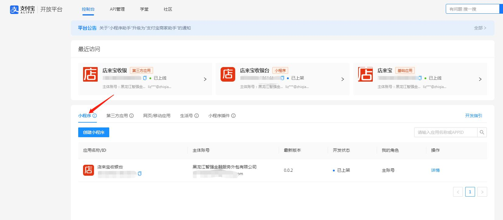The height and width of the screenshot is (220, 503).
Task: Open the API管理 menu
Action: pos(117,9)
